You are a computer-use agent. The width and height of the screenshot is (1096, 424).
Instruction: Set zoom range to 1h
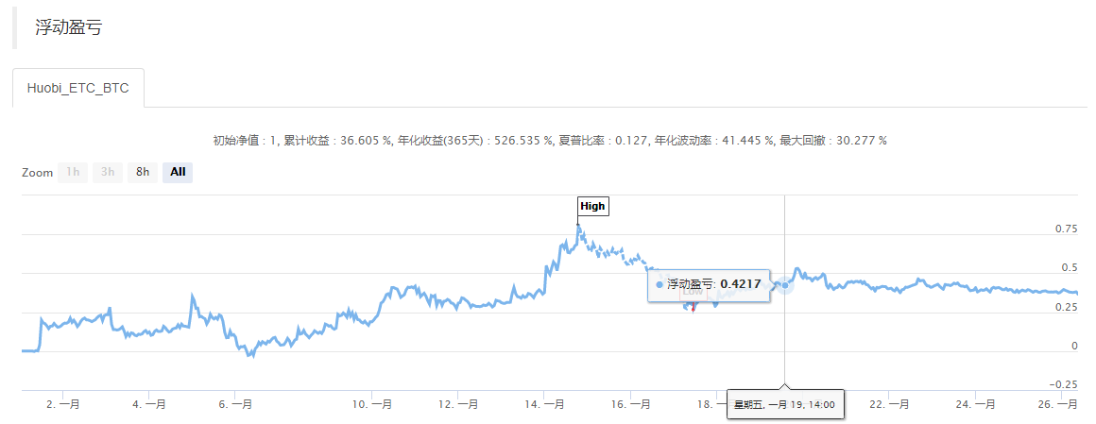(x=73, y=172)
